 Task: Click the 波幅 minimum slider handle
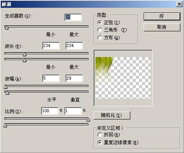click(x=5, y=87)
